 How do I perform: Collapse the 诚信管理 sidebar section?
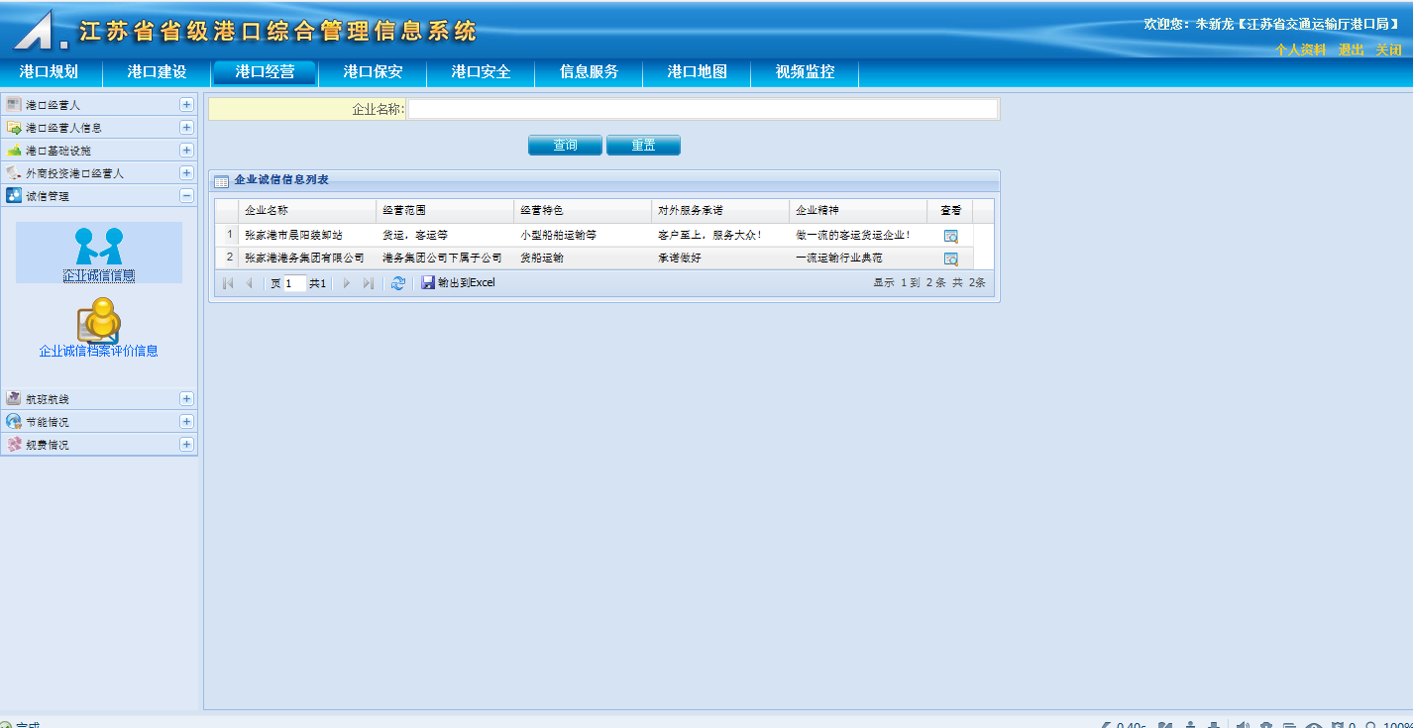coord(186,196)
